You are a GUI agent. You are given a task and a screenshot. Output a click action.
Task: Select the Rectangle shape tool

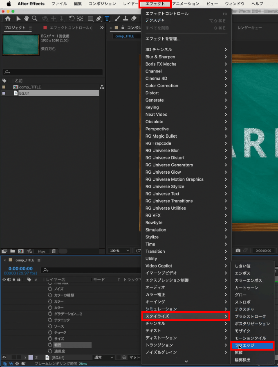click(90, 18)
